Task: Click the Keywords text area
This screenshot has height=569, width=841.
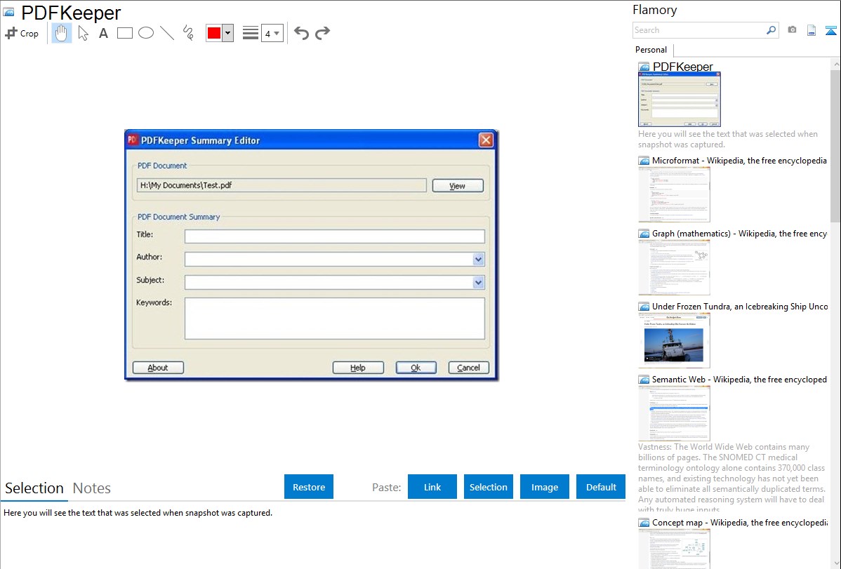Action: point(335,319)
